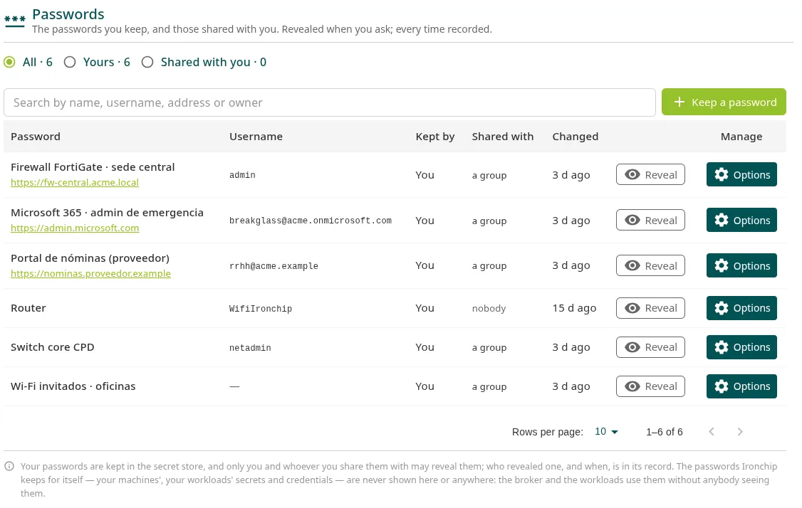Open Options for Firewall FortiGate
The height and width of the screenshot is (508, 802).
(741, 175)
